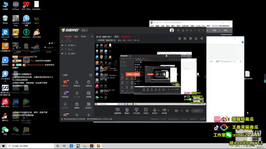Add 多媒体 multimedia source
This screenshot has width=266, height=149.
click(x=146, y=111)
